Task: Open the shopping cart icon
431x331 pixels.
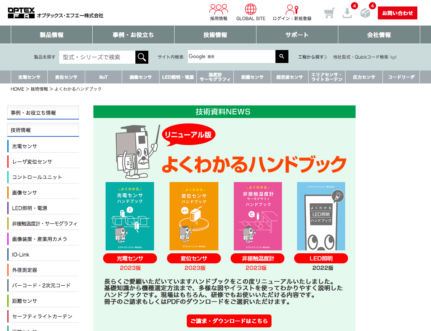Action: [x=329, y=13]
